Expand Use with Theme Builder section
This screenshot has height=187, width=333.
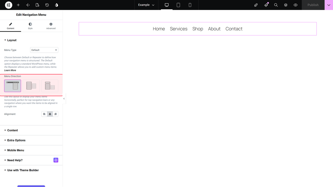(x=31, y=170)
